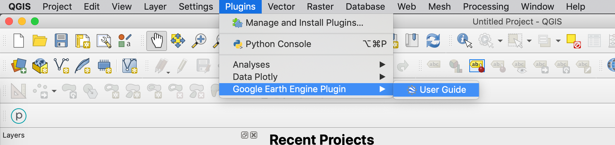Open a project with the folder icon
The image size is (615, 145).
pos(40,41)
